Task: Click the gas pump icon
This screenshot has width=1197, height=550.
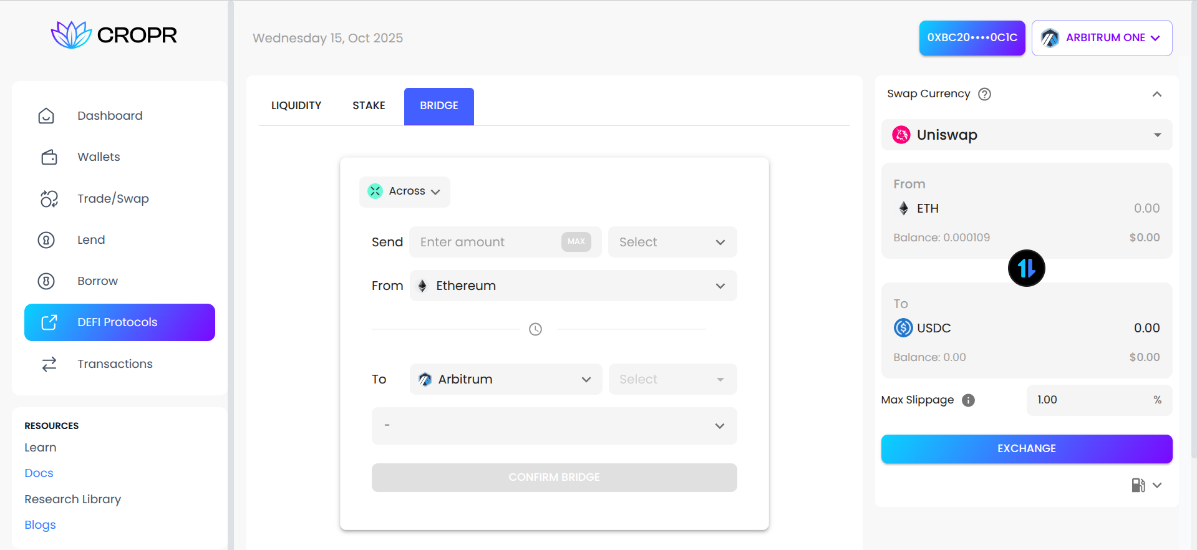Action: [1138, 485]
